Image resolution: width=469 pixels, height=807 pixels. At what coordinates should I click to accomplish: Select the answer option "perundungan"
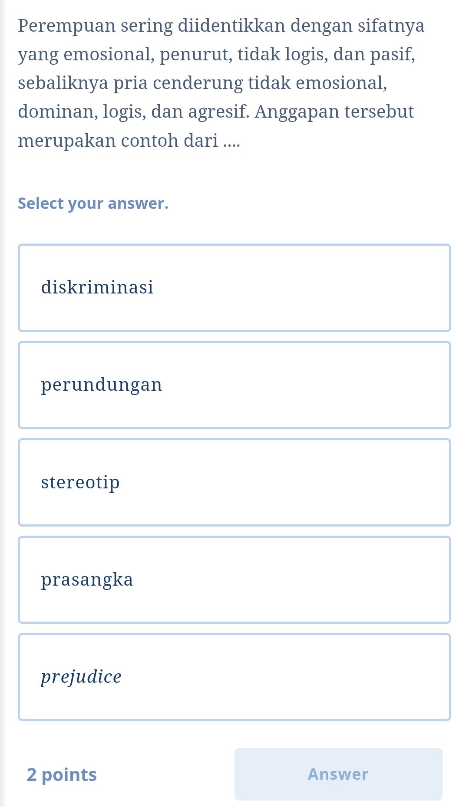tap(234, 384)
